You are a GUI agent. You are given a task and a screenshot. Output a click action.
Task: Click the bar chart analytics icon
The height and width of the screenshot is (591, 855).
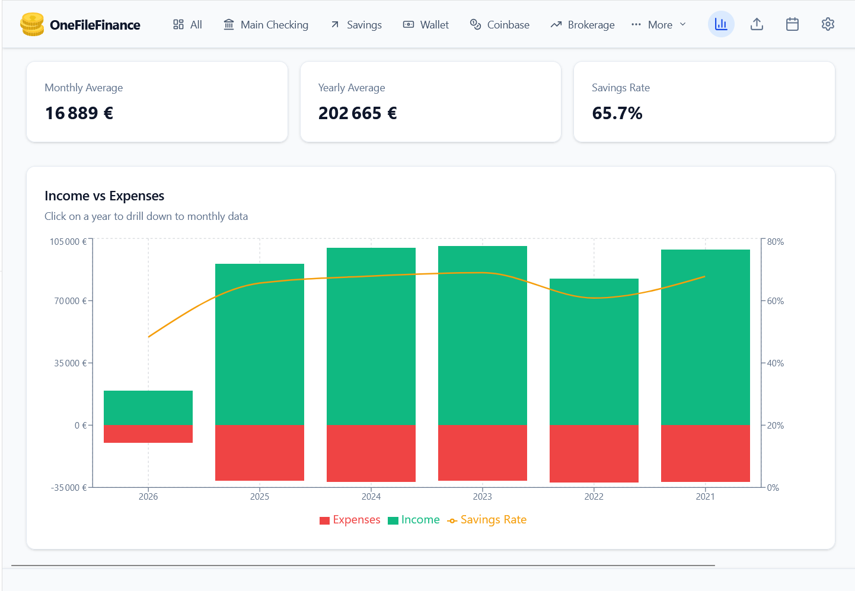(721, 24)
